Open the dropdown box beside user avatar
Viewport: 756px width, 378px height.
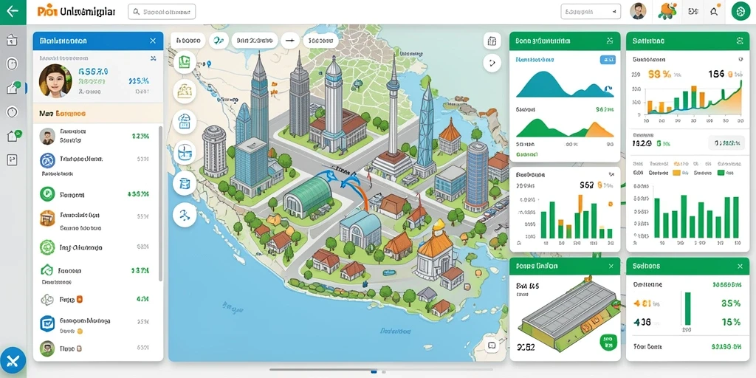[x=591, y=12]
